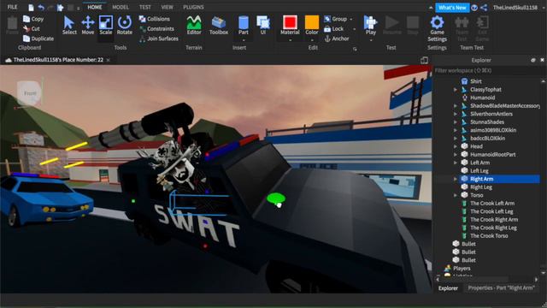This screenshot has height=308, width=547.
Task: Toggle Join Surfaces option
Action: click(159, 38)
